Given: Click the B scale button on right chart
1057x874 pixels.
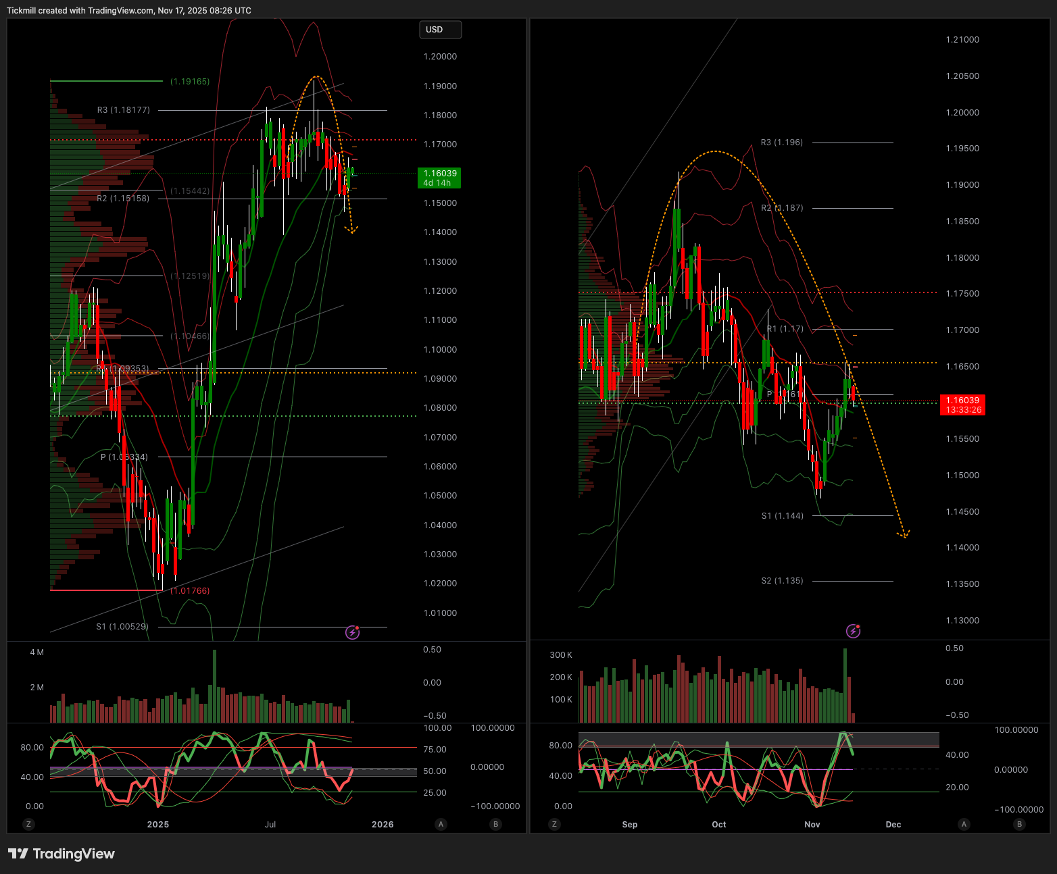Looking at the screenshot, I should coord(1019,824).
